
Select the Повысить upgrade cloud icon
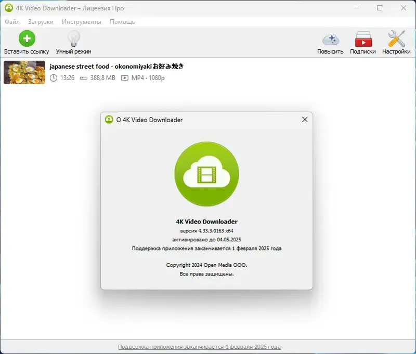pos(331,38)
